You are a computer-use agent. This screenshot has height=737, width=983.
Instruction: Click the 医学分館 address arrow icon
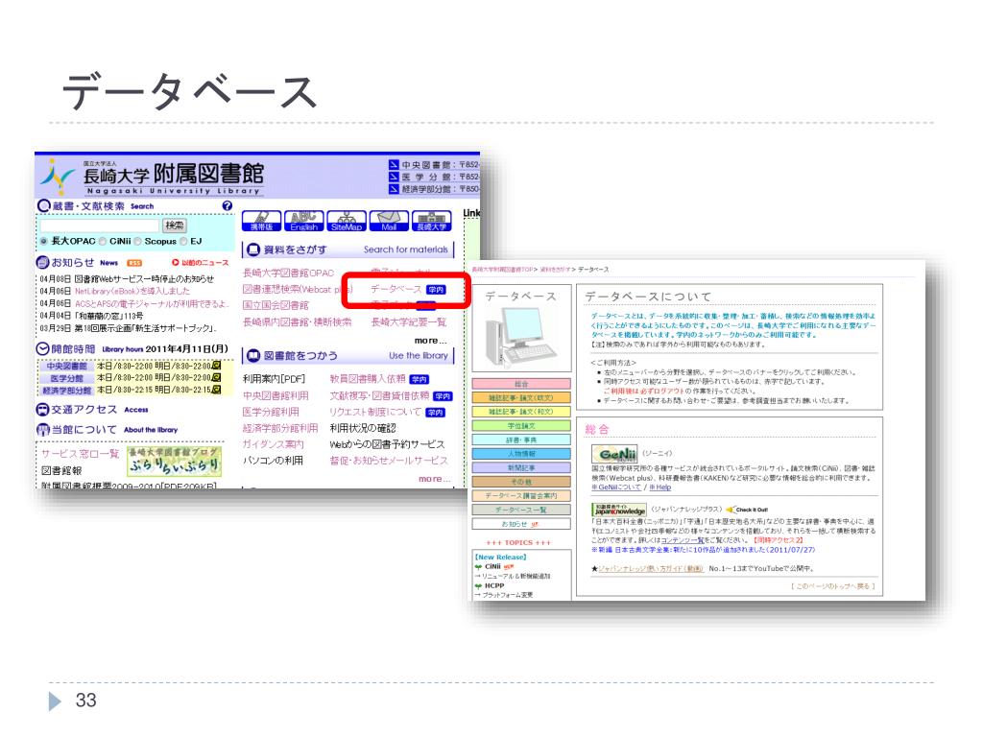394,177
